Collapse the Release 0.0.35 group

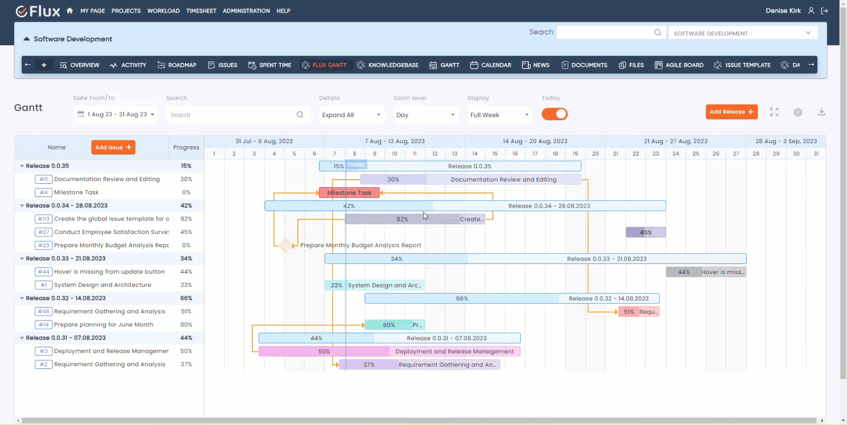(22, 166)
